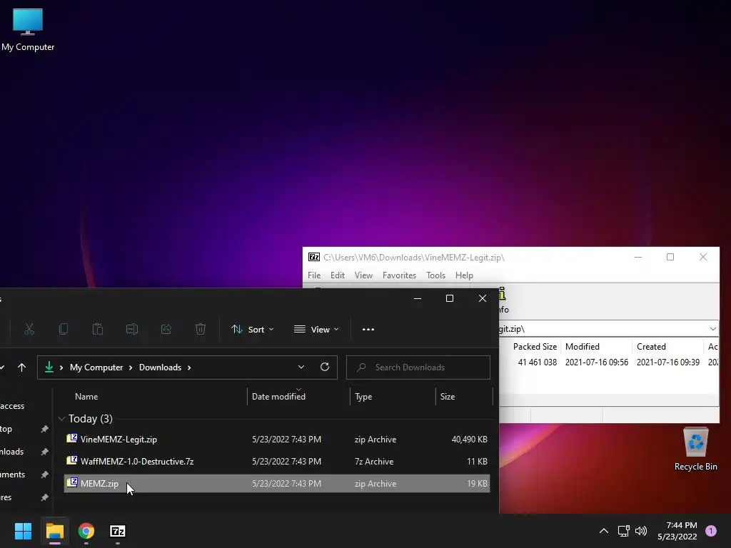The width and height of the screenshot is (731, 548).
Task: Open My Computer desktop icon
Action: pyautogui.click(x=28, y=29)
